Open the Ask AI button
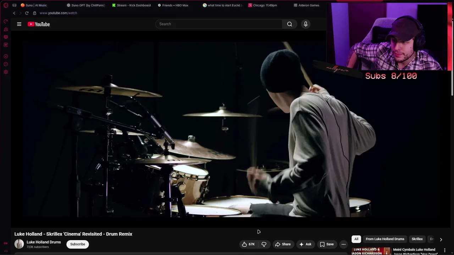The image size is (454, 255). (305, 244)
